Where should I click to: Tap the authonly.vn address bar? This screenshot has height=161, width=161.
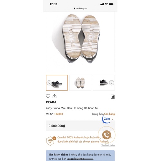pos(80,8)
